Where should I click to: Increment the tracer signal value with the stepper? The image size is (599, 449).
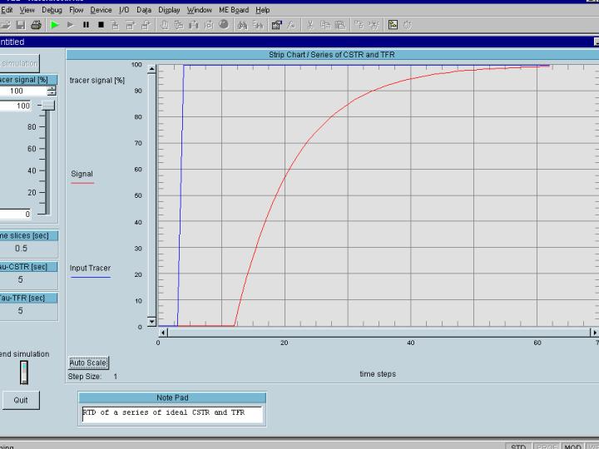pos(52,88)
